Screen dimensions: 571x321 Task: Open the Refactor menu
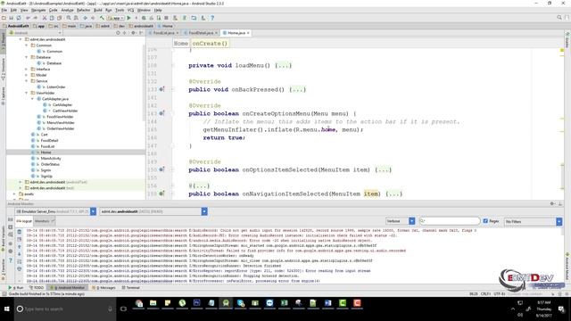pos(83,10)
